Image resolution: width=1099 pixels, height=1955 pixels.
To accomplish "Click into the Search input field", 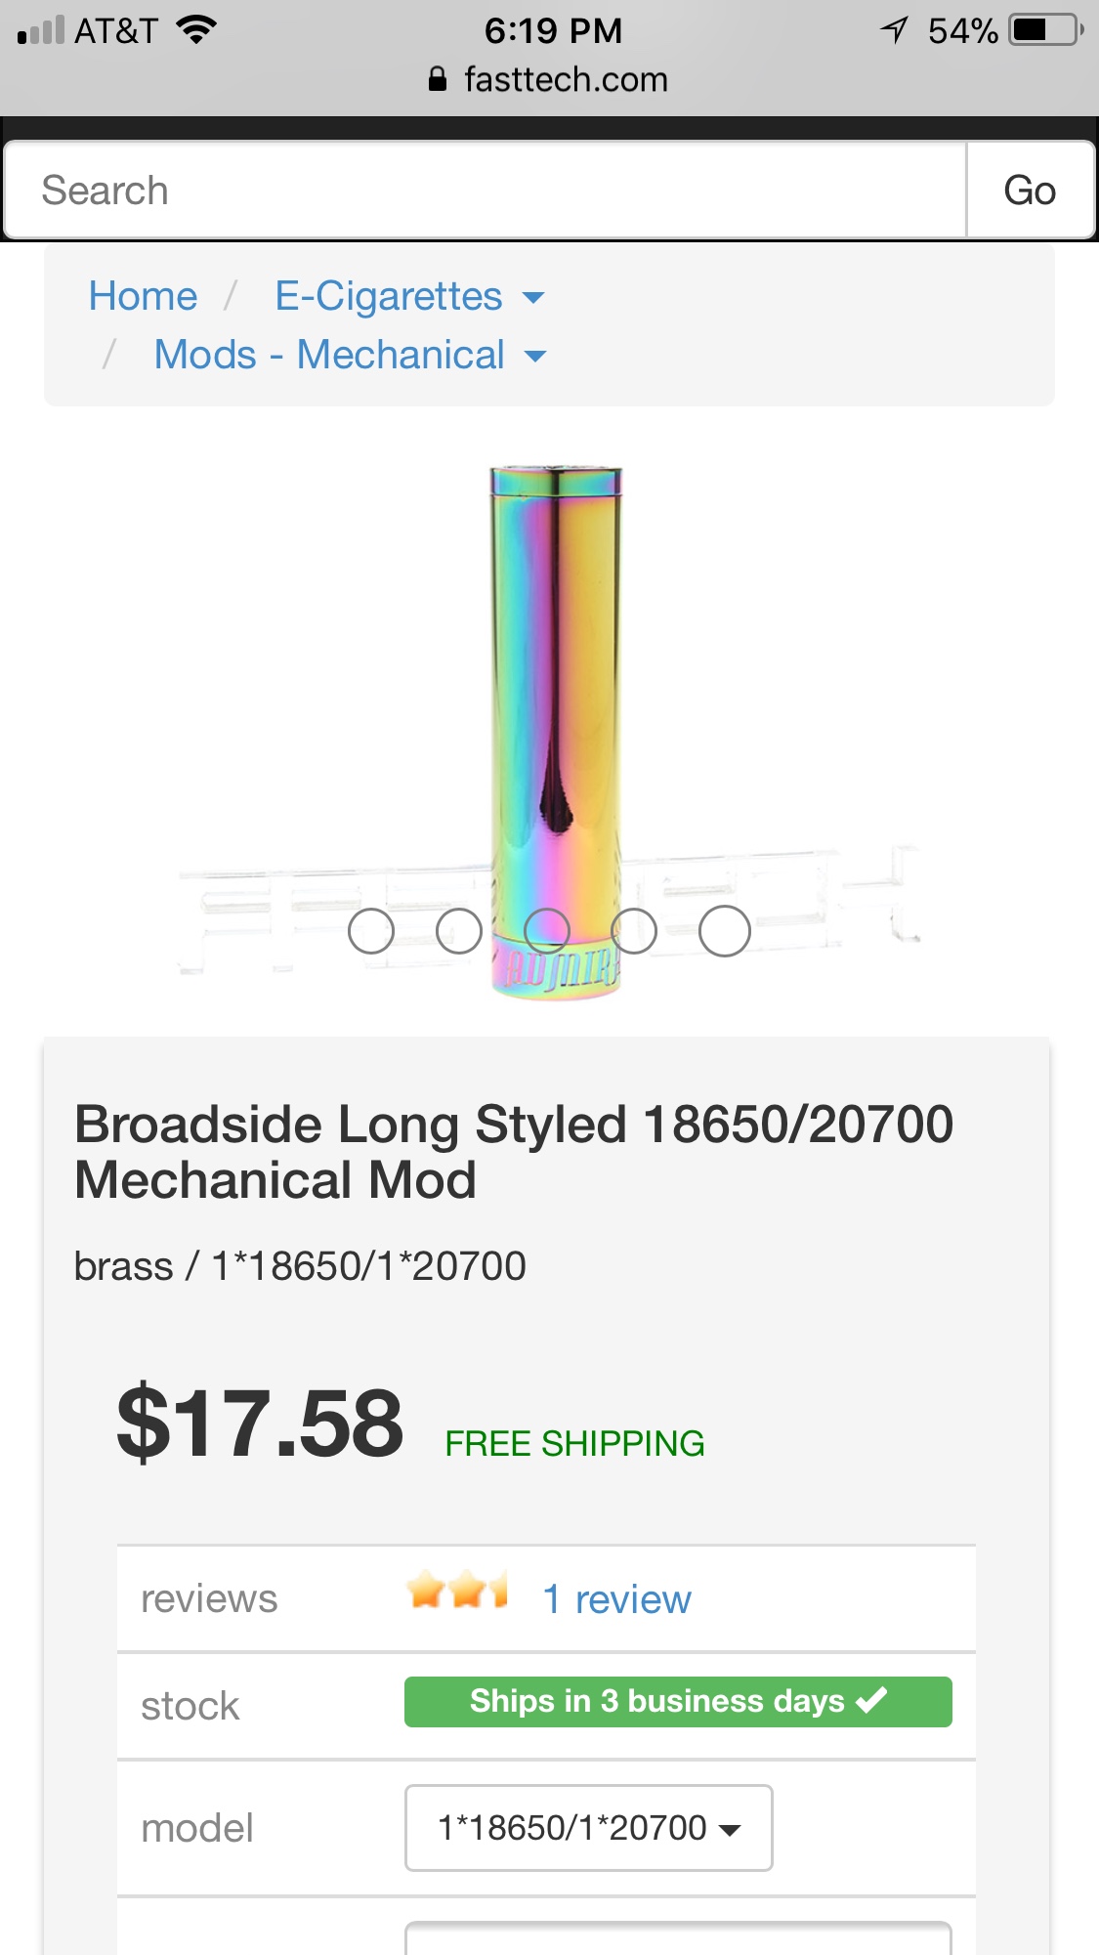I will coord(486,191).
